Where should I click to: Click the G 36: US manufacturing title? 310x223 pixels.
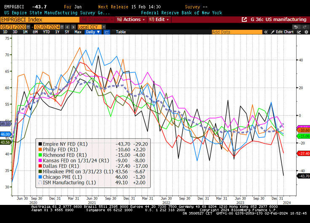[x=278, y=19]
